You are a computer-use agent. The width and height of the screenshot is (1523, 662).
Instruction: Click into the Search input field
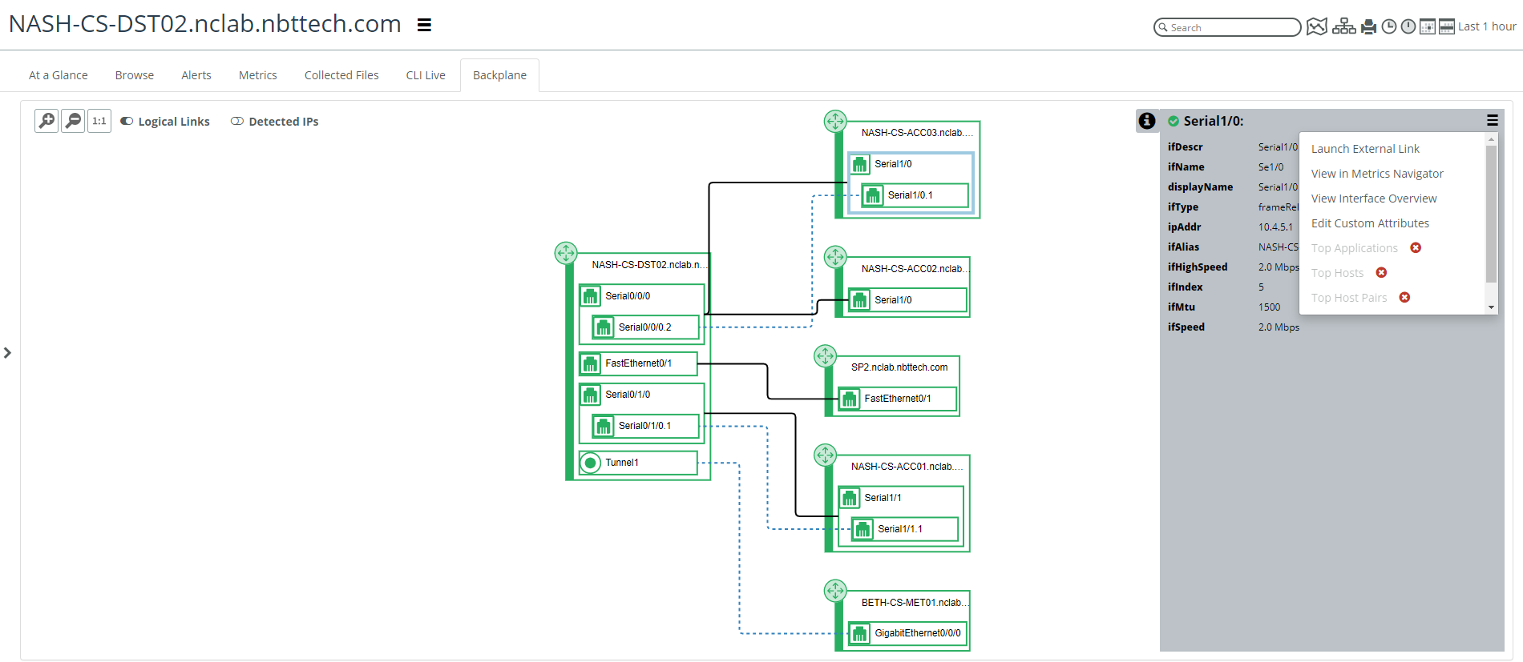tap(1230, 27)
